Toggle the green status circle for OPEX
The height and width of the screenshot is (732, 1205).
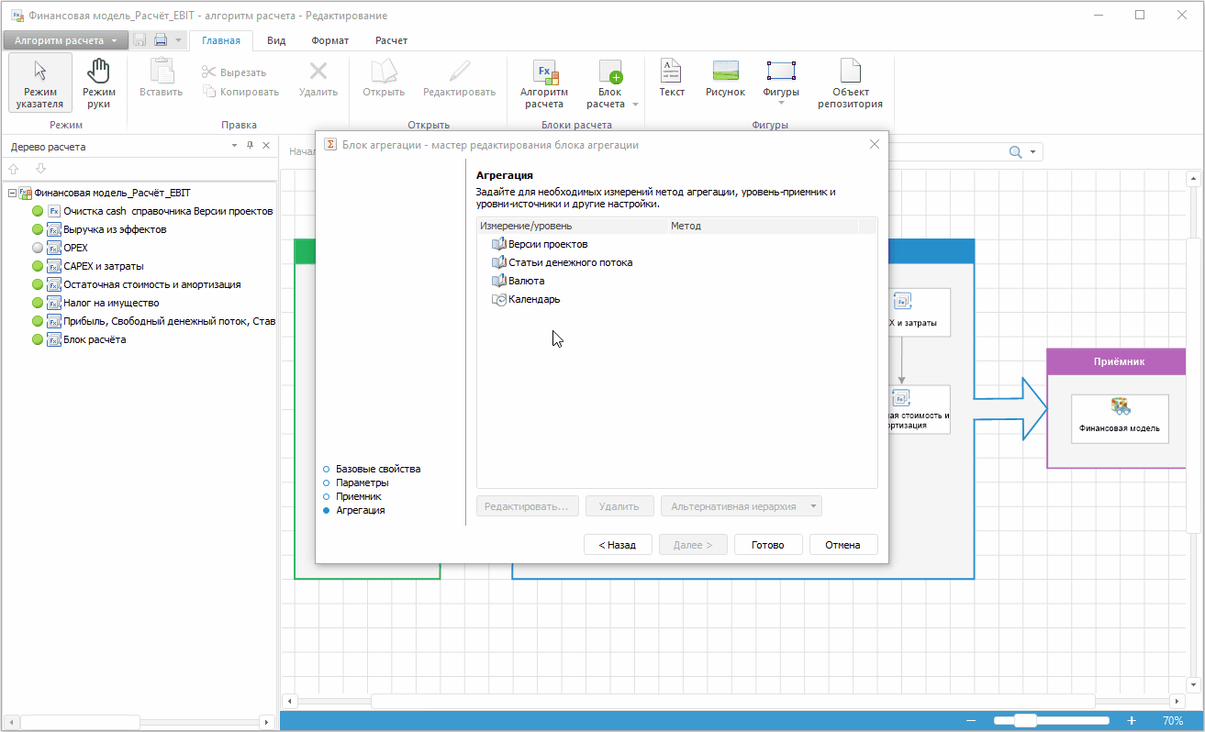(x=38, y=248)
